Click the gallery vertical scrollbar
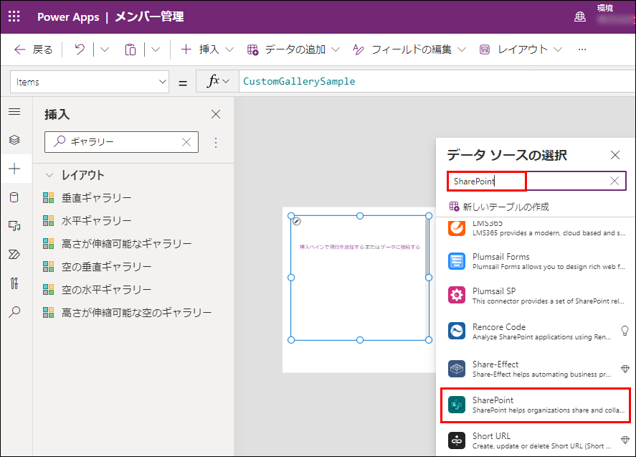Screen dimensions: 636x457 427,248
